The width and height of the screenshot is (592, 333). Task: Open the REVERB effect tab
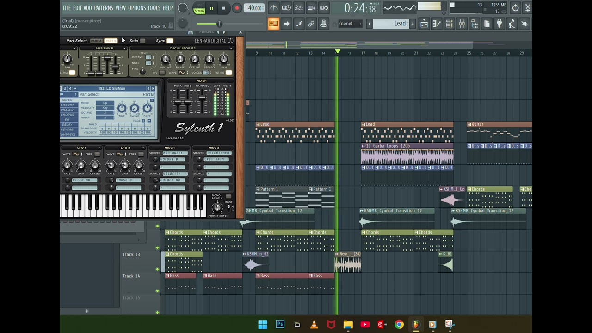(67, 129)
